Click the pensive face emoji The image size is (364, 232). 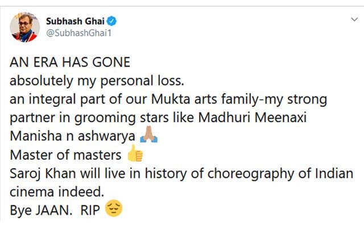tap(114, 208)
